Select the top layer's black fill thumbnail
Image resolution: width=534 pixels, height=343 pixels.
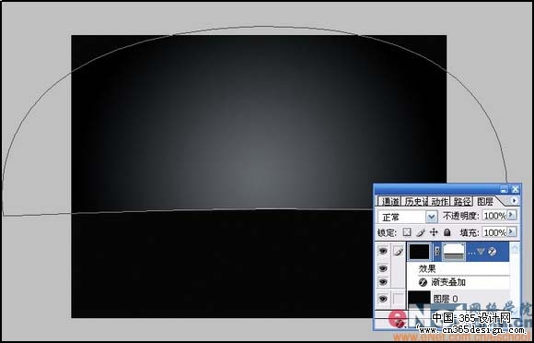click(x=419, y=252)
